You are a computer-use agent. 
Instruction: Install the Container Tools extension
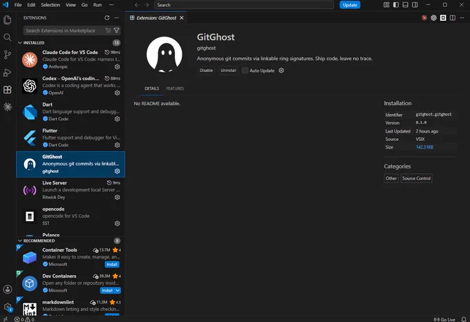(112, 265)
